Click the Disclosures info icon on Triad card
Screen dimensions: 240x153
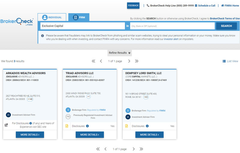coord(87,126)
